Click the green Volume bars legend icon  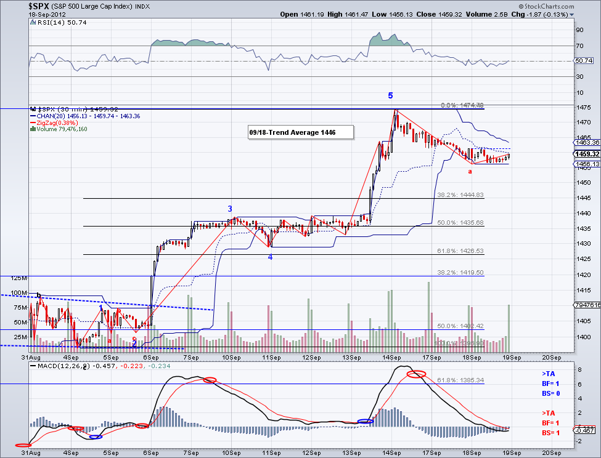(x=33, y=129)
